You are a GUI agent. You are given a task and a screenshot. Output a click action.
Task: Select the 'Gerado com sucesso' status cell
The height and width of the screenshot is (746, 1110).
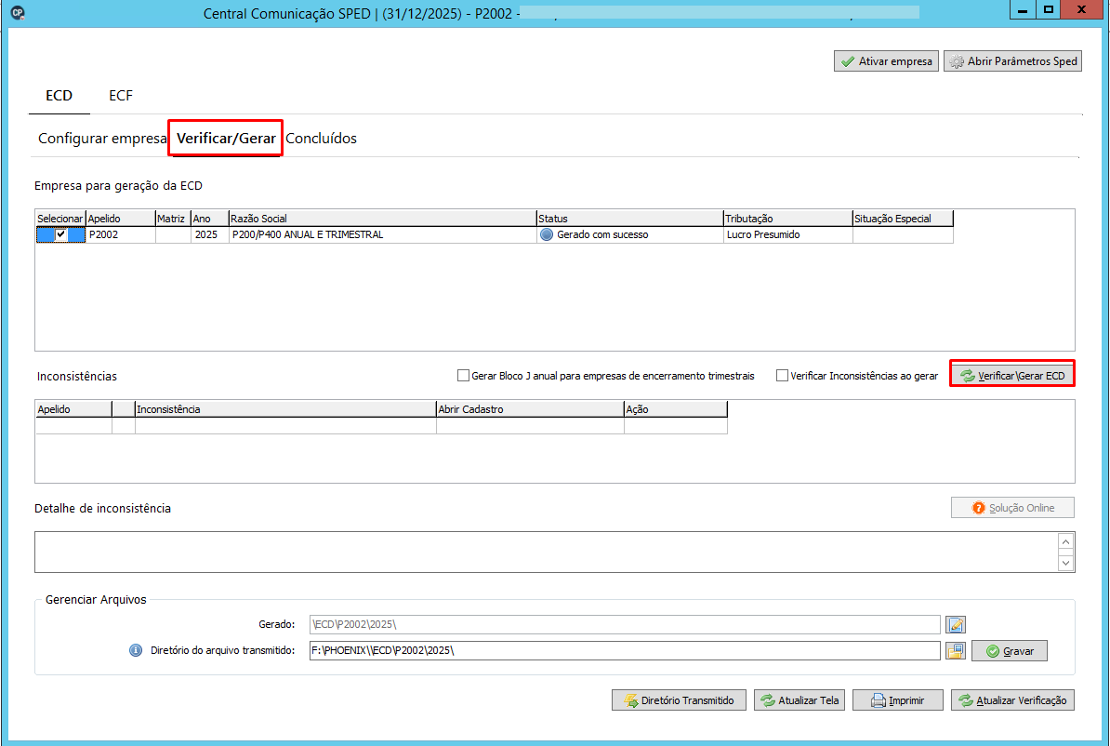(x=629, y=234)
